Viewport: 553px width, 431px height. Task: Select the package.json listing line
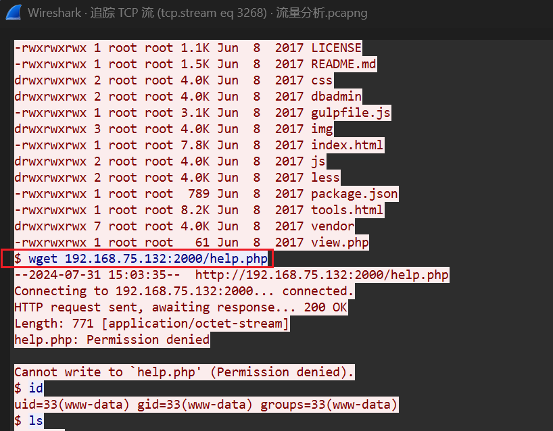point(206,194)
